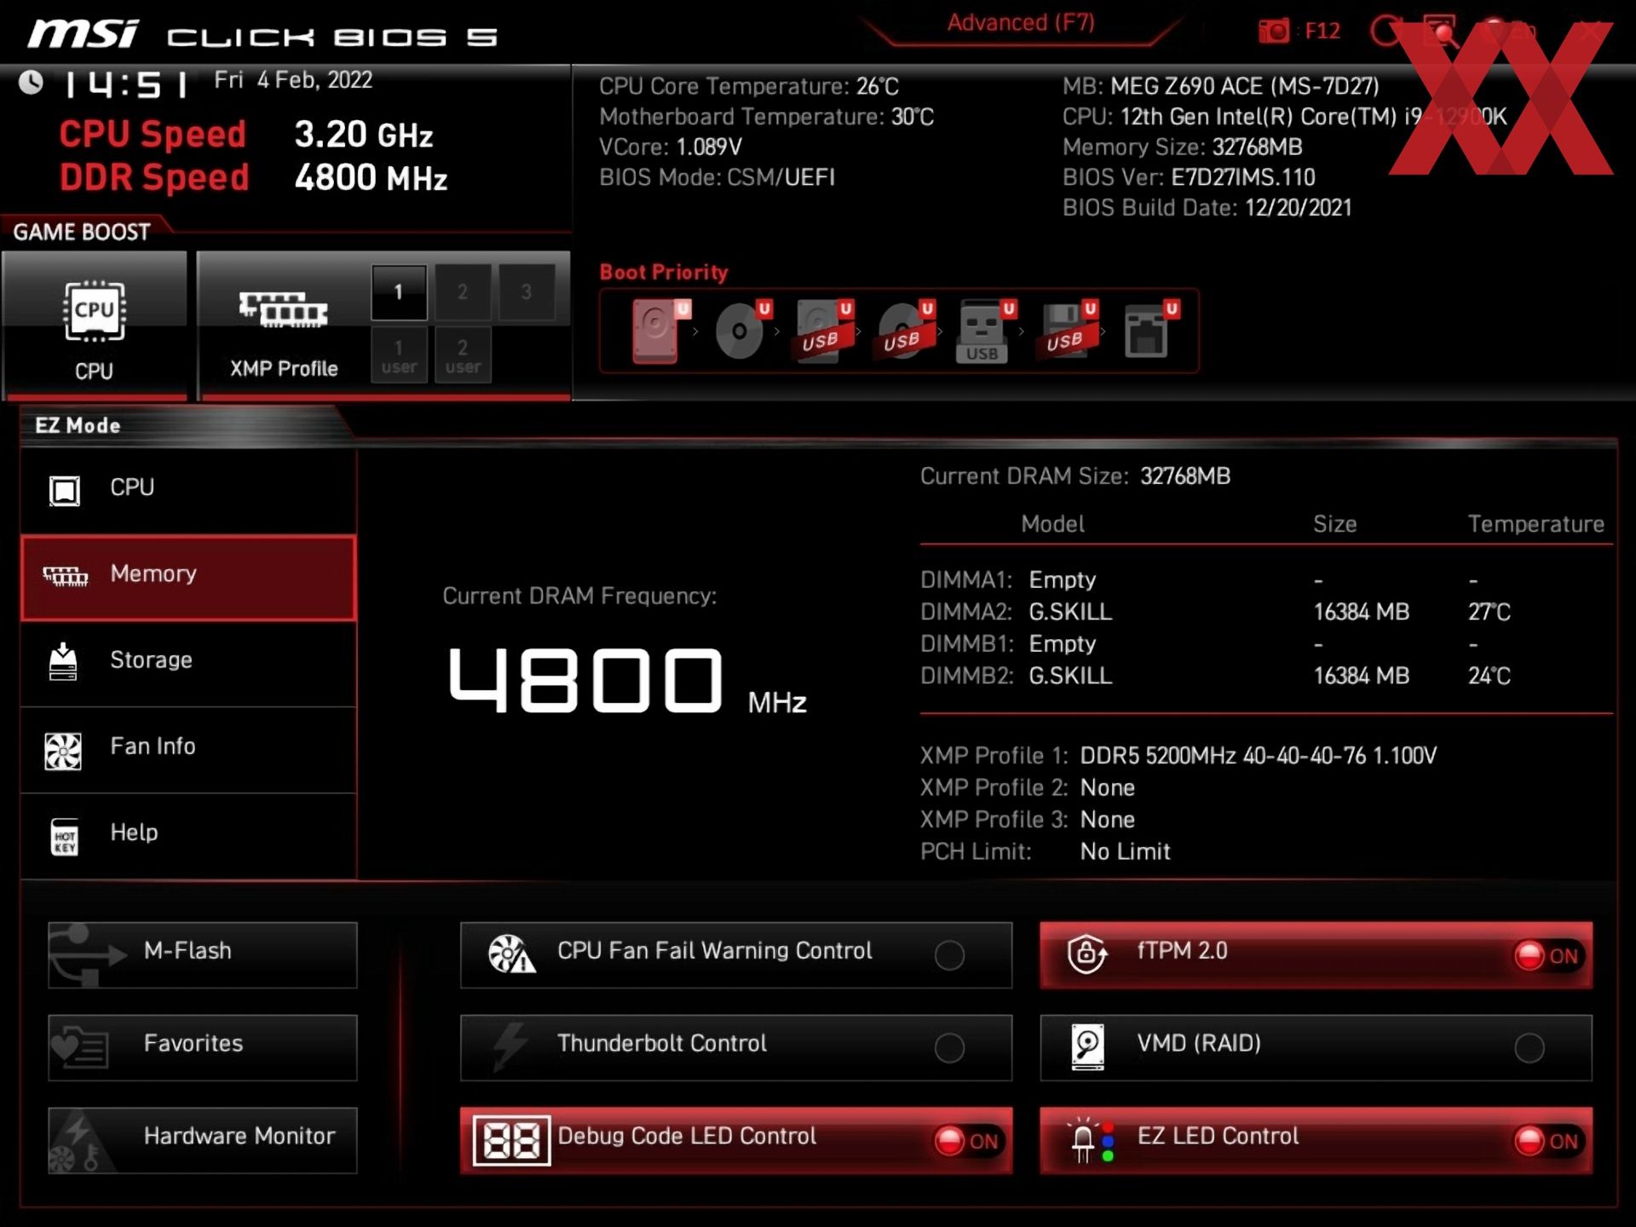Image resolution: width=1636 pixels, height=1227 pixels.
Task: Click the Boot Priority heading
Action: coord(664,272)
